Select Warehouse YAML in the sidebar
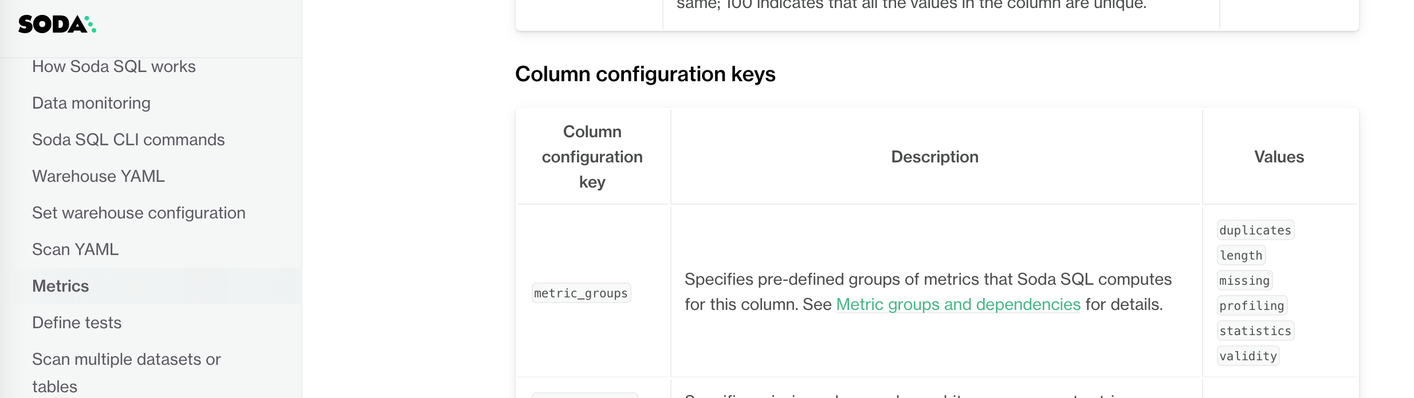Screen dimensions: 1414x398 tap(98, 176)
